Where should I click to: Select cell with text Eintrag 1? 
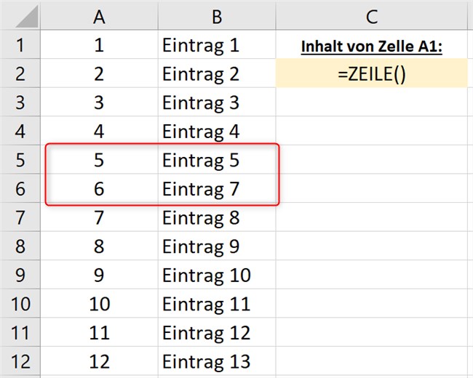(217, 44)
